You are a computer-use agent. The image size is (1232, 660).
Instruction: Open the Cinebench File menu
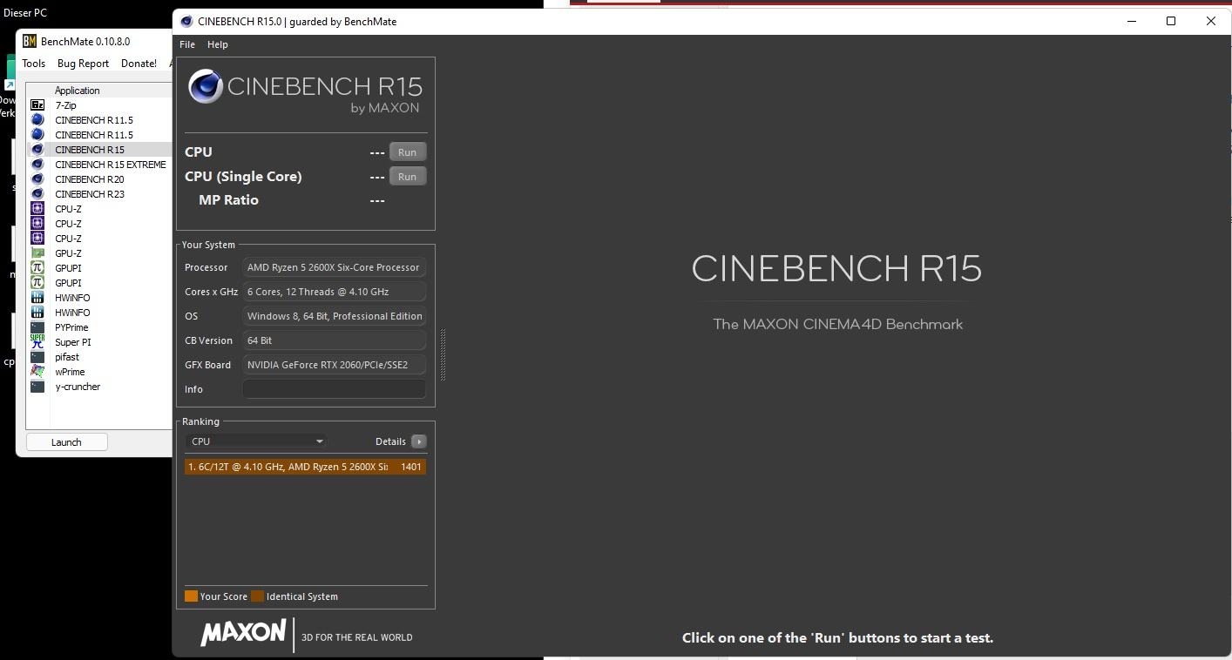click(187, 44)
